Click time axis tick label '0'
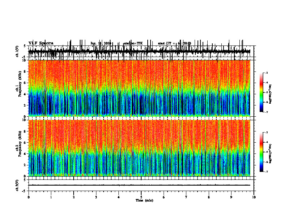 pyautogui.click(x=29, y=197)
